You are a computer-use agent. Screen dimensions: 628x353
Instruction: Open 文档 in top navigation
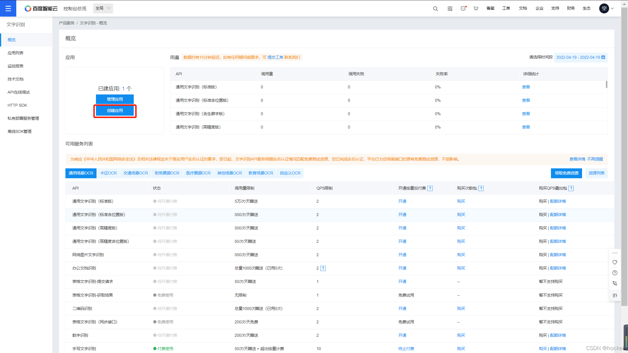tap(523, 8)
